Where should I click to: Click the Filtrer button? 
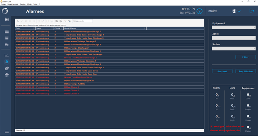point(245,57)
